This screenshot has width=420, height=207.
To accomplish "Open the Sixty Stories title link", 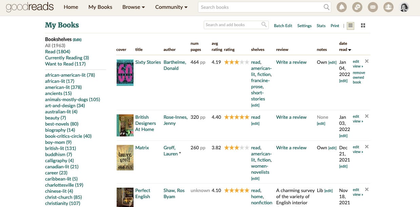I will click(x=148, y=62).
